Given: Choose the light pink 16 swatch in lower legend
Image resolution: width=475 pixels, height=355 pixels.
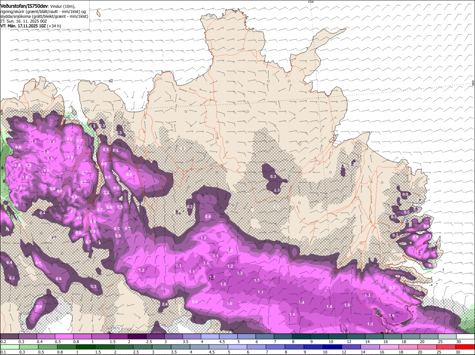Looking at the screenshot, I should coord(390,347).
